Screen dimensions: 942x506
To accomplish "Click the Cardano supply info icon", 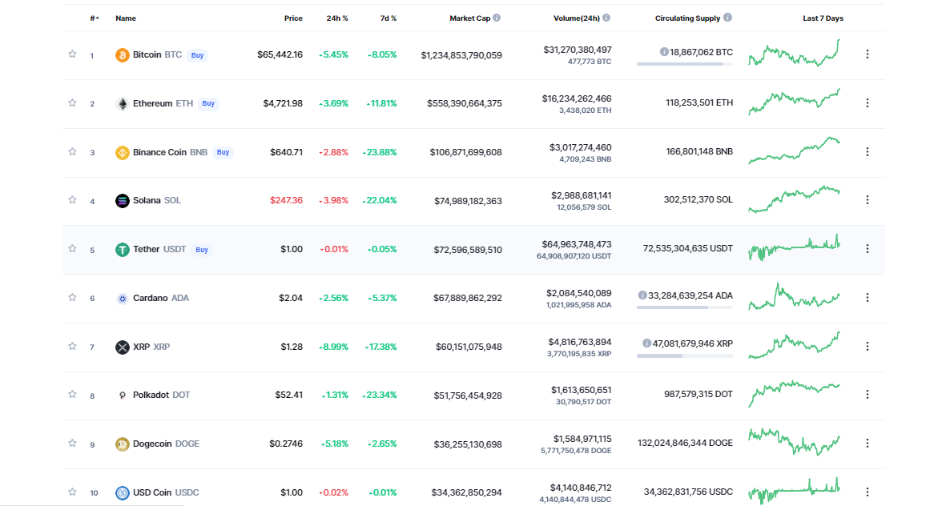I will coord(642,295).
